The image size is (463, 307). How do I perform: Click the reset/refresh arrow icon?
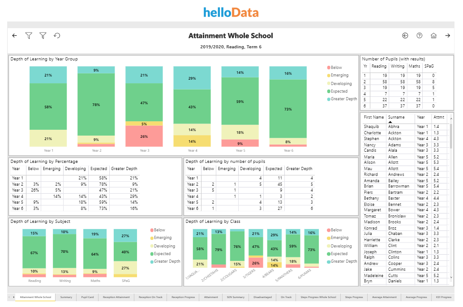tap(57, 35)
